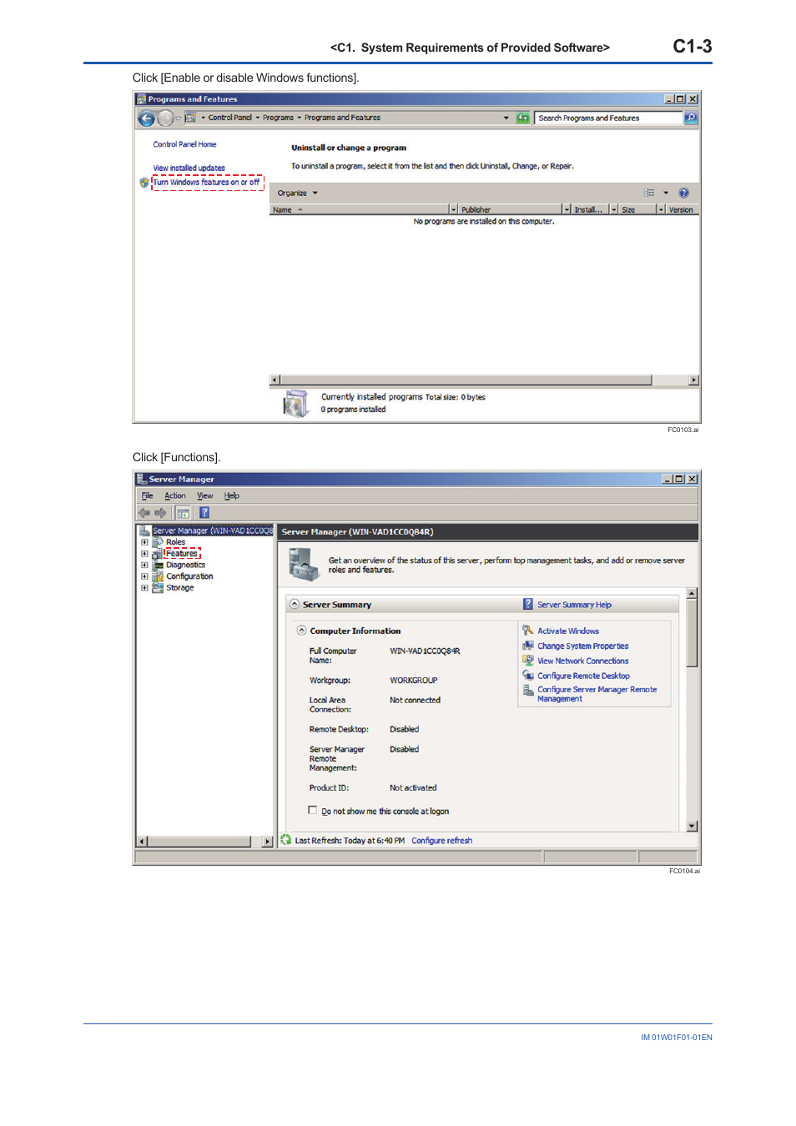The height and width of the screenshot is (1126, 796).
Task: Open the address bar history dropdown arrow
Action: (x=506, y=118)
